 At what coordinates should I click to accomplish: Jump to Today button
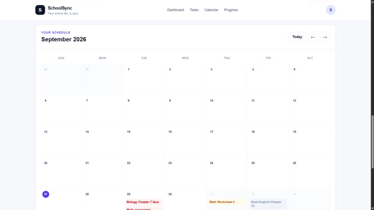(x=297, y=37)
